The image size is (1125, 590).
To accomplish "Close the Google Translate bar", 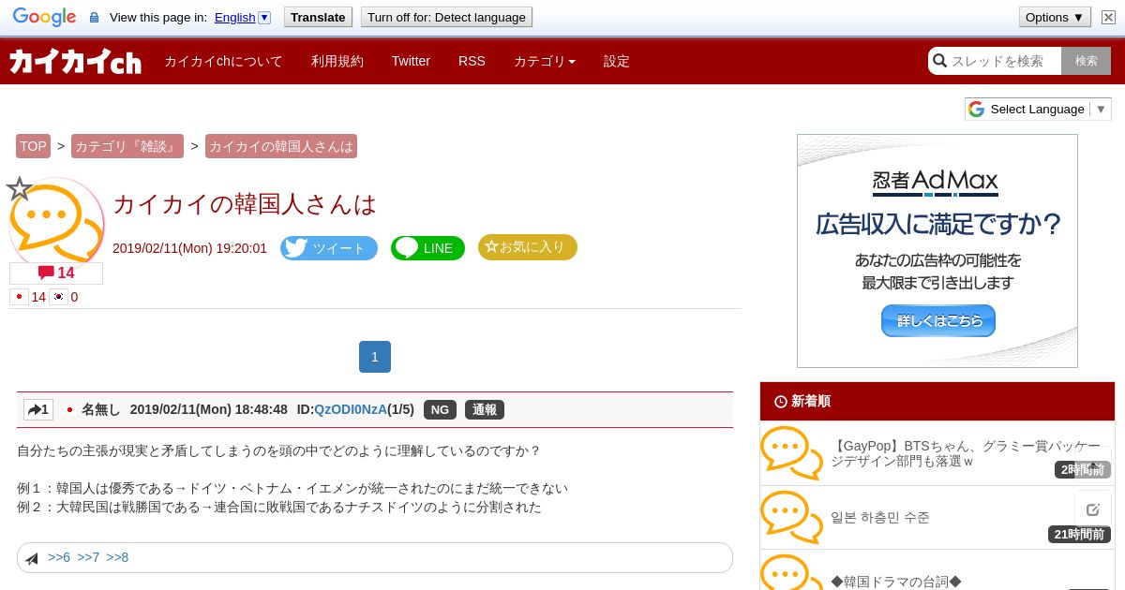I will click(1108, 17).
